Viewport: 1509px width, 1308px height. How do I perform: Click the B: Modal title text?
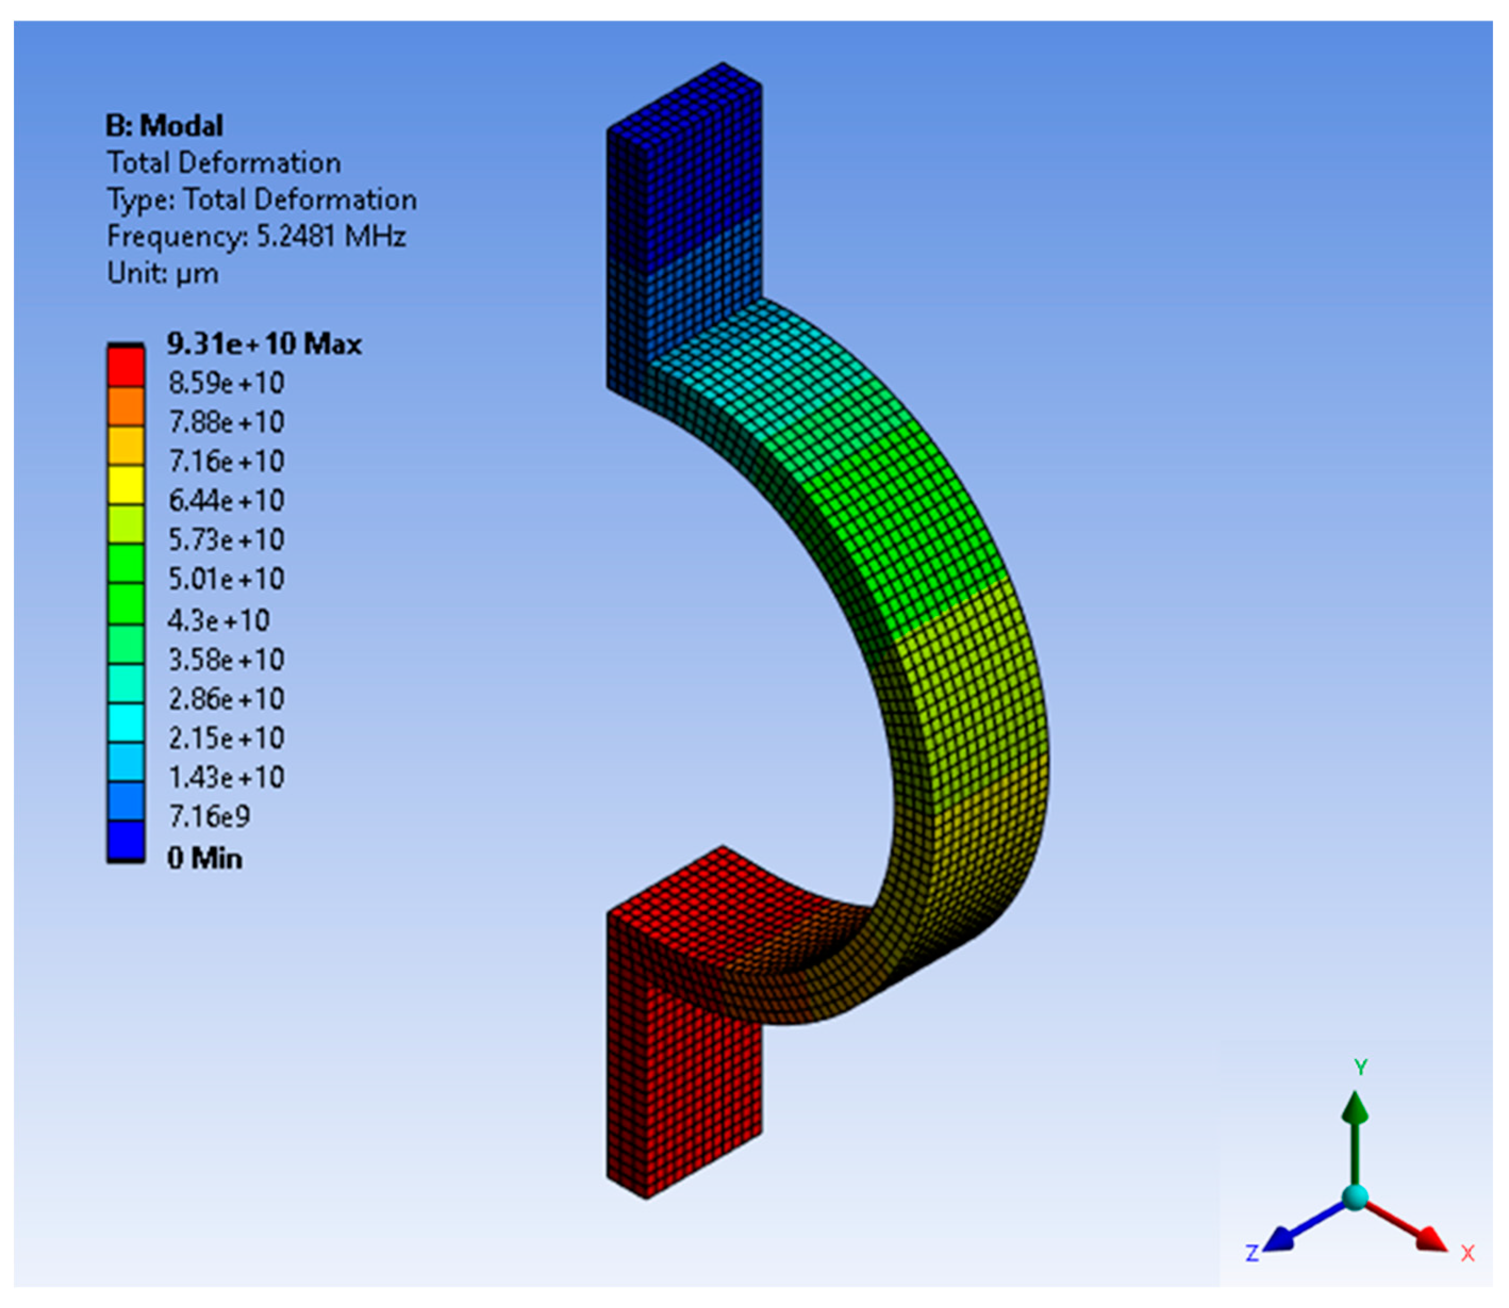pos(164,126)
